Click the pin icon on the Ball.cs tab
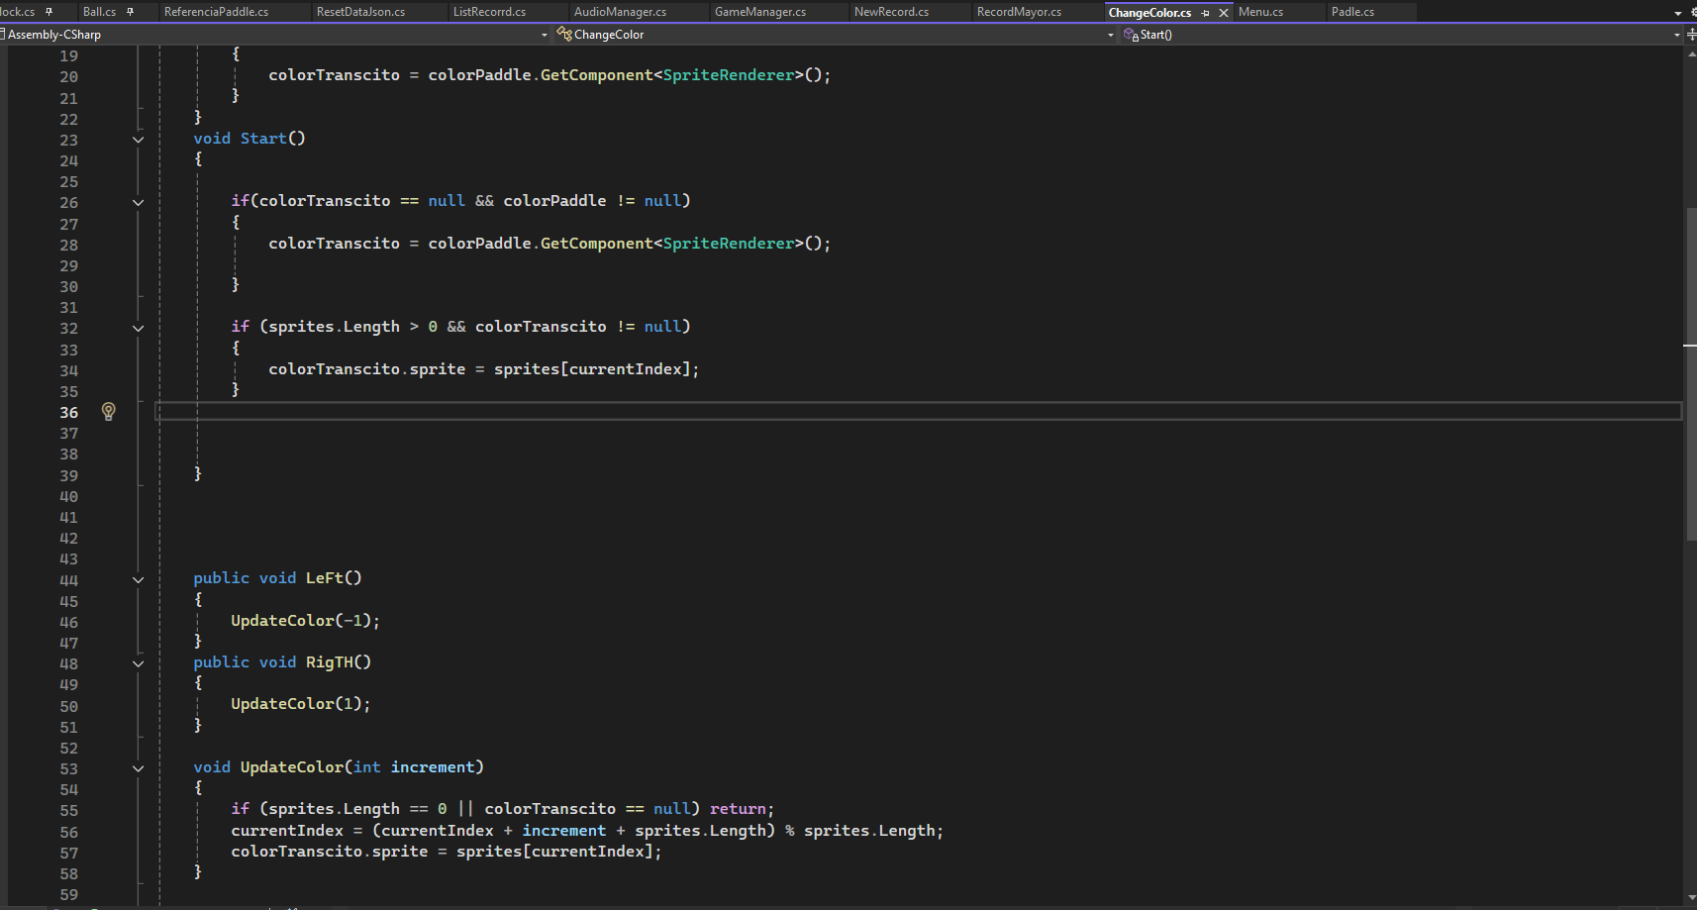 130,12
